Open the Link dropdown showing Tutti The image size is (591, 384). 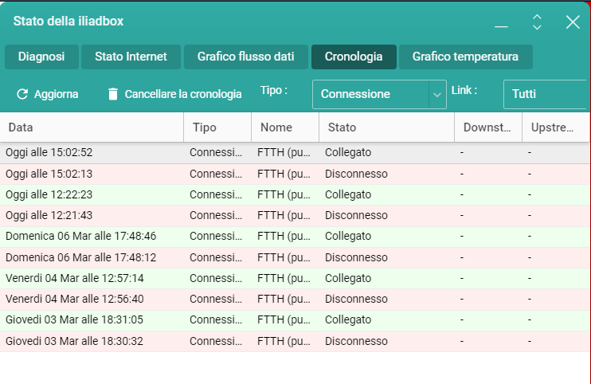tap(546, 94)
